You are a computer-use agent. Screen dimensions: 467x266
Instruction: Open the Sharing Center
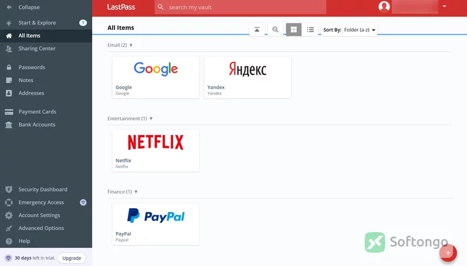click(x=46, y=48)
